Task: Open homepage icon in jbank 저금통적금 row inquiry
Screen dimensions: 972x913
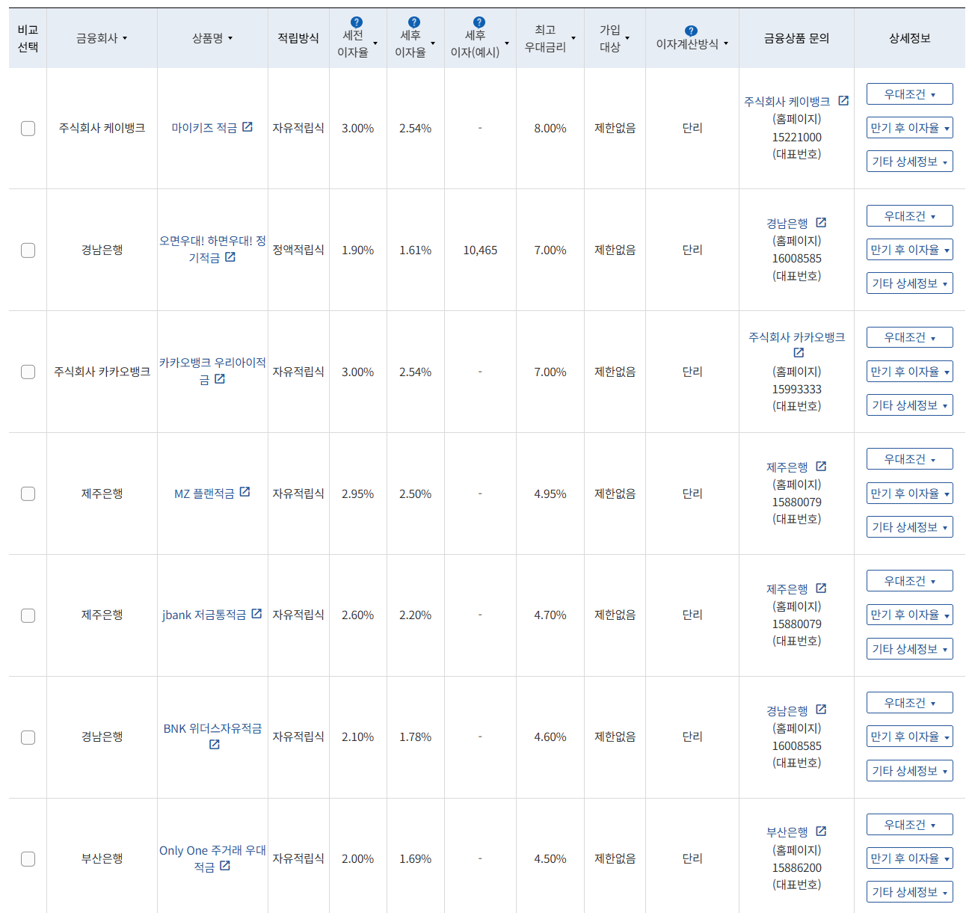Action: (821, 588)
